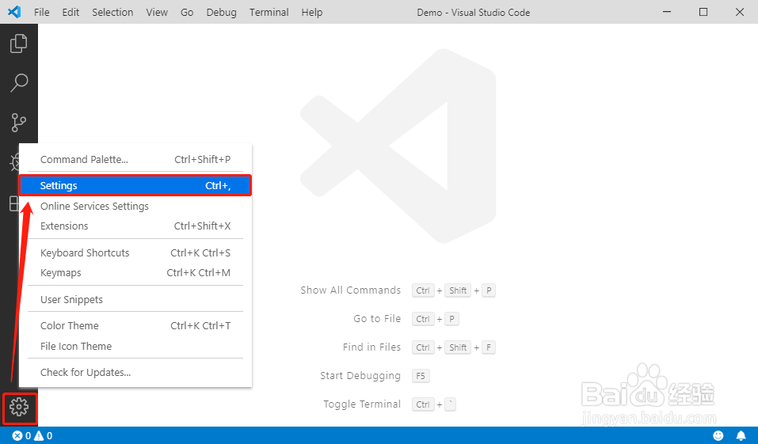Click the Toggle Terminal label
758x444 pixels.
[362, 404]
